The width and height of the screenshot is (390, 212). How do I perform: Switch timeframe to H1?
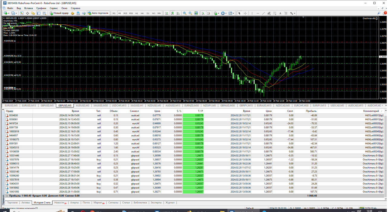point(137,13)
